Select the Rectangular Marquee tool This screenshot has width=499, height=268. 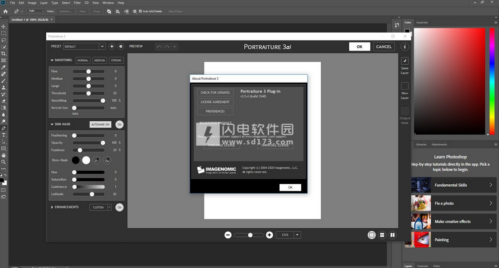[x=4, y=33]
